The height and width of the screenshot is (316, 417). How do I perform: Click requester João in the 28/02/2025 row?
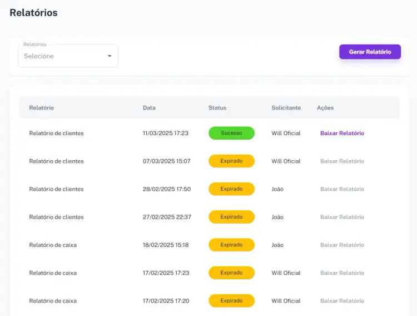pos(277,189)
